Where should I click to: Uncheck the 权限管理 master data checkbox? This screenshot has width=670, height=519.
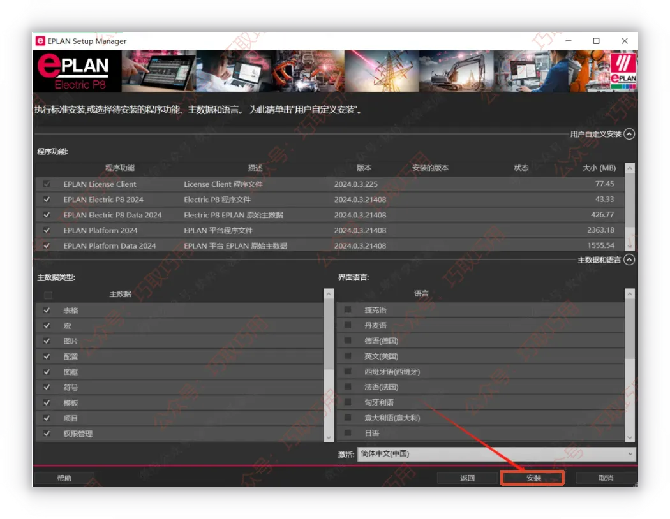[x=47, y=433]
